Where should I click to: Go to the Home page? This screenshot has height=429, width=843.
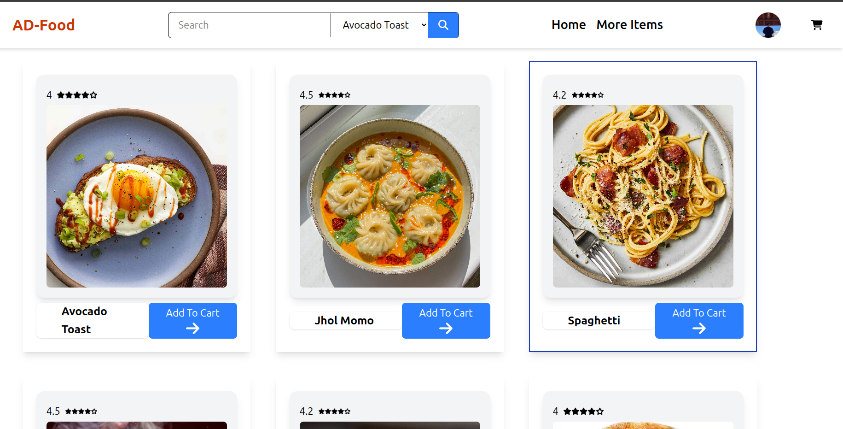coord(569,25)
